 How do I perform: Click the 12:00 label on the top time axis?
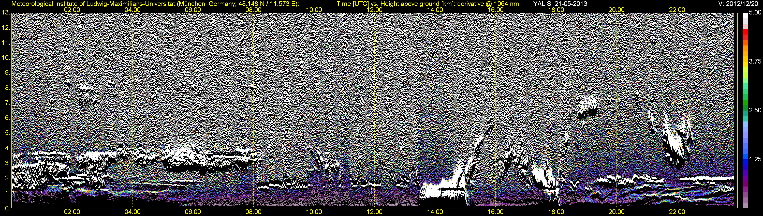(374, 10)
